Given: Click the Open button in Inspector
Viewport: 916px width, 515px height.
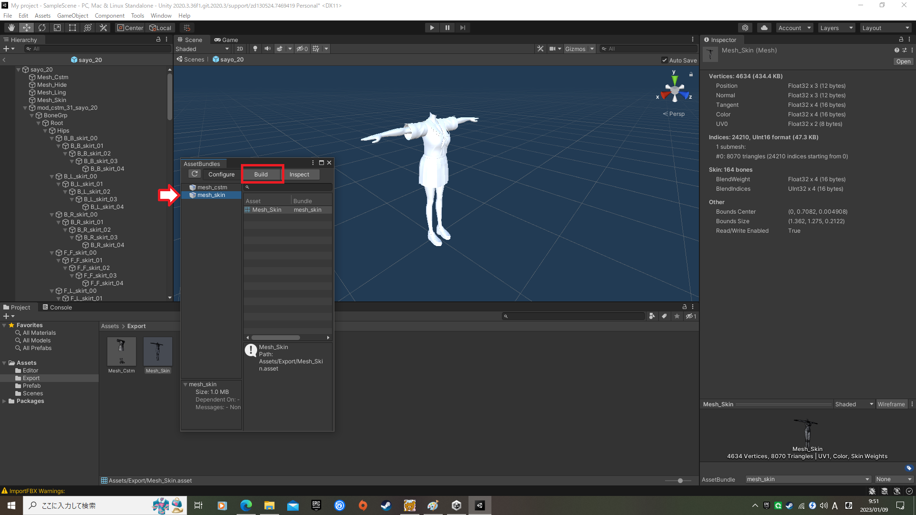Looking at the screenshot, I should [903, 61].
